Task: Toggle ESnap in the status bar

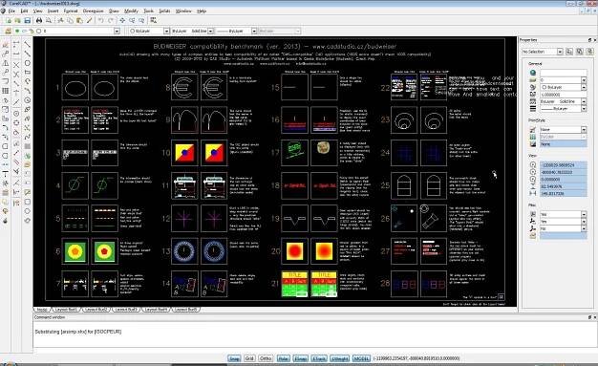Action: point(301,358)
